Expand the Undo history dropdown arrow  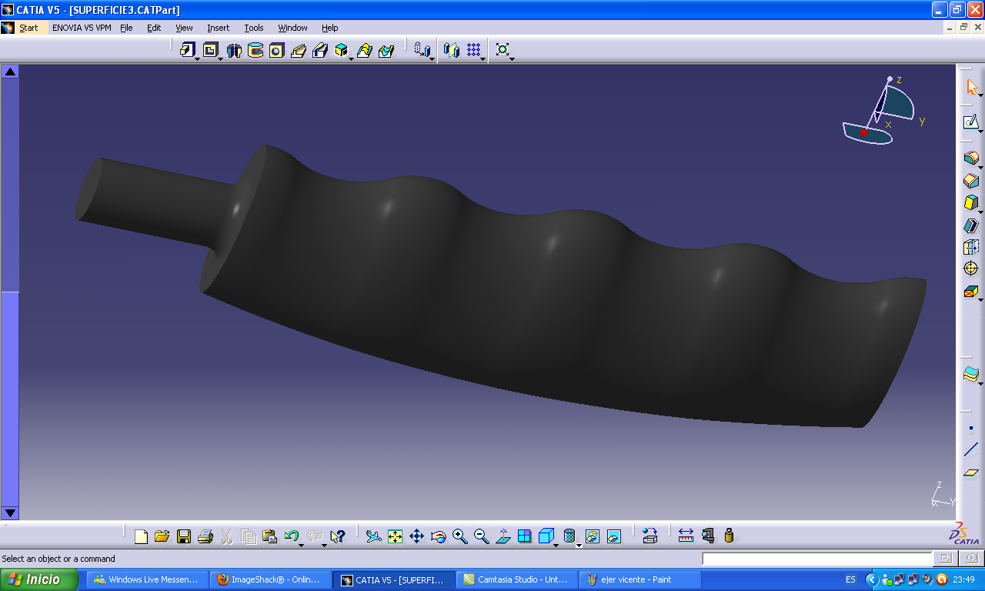(301, 545)
